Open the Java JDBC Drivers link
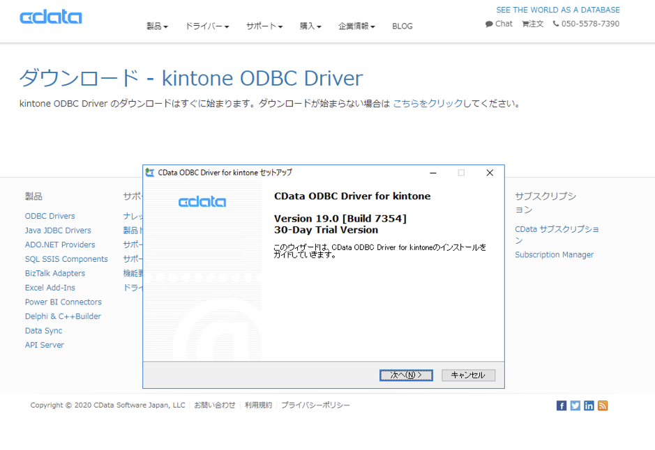Viewport: 655px width, 450px height. [x=58, y=230]
